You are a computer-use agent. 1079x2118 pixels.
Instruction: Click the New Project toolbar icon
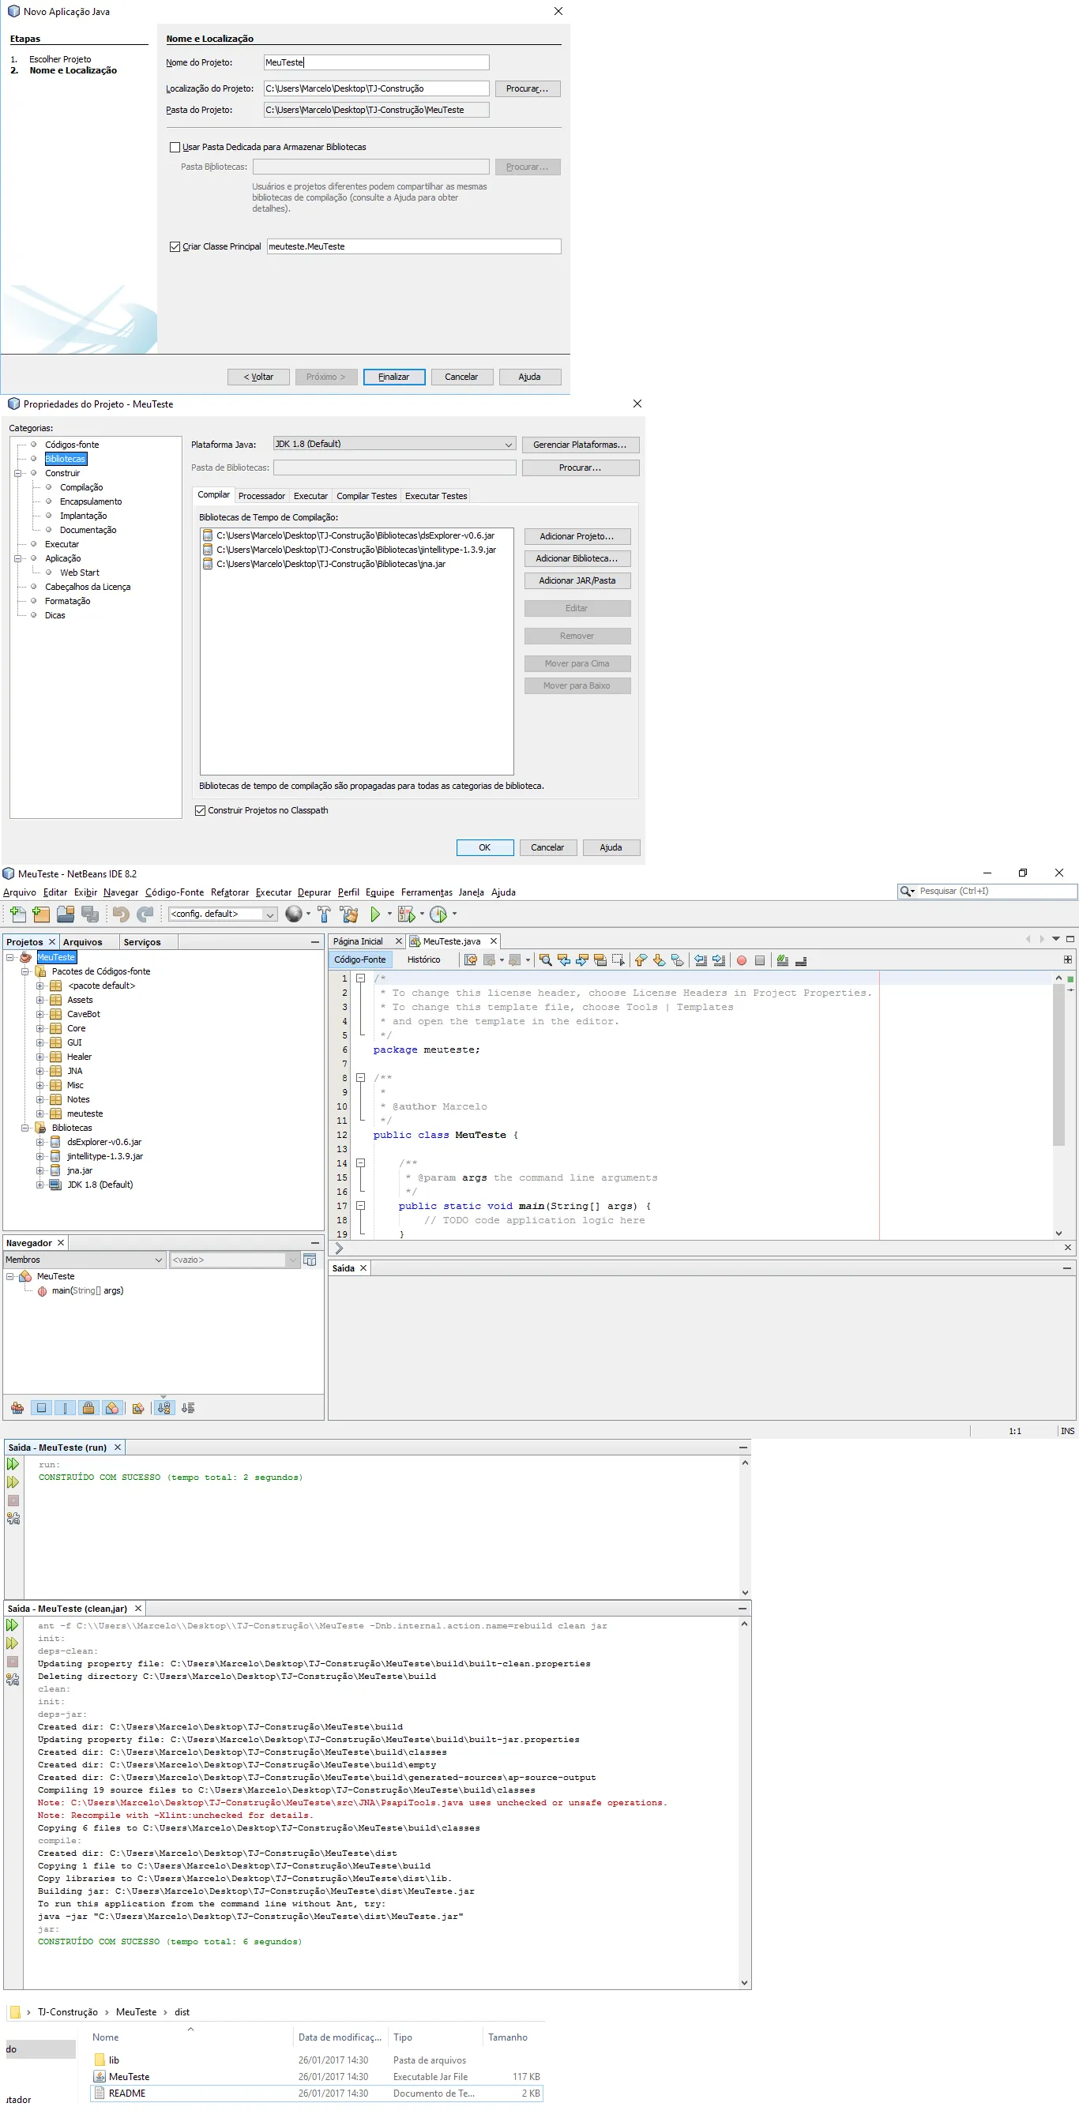(x=41, y=914)
